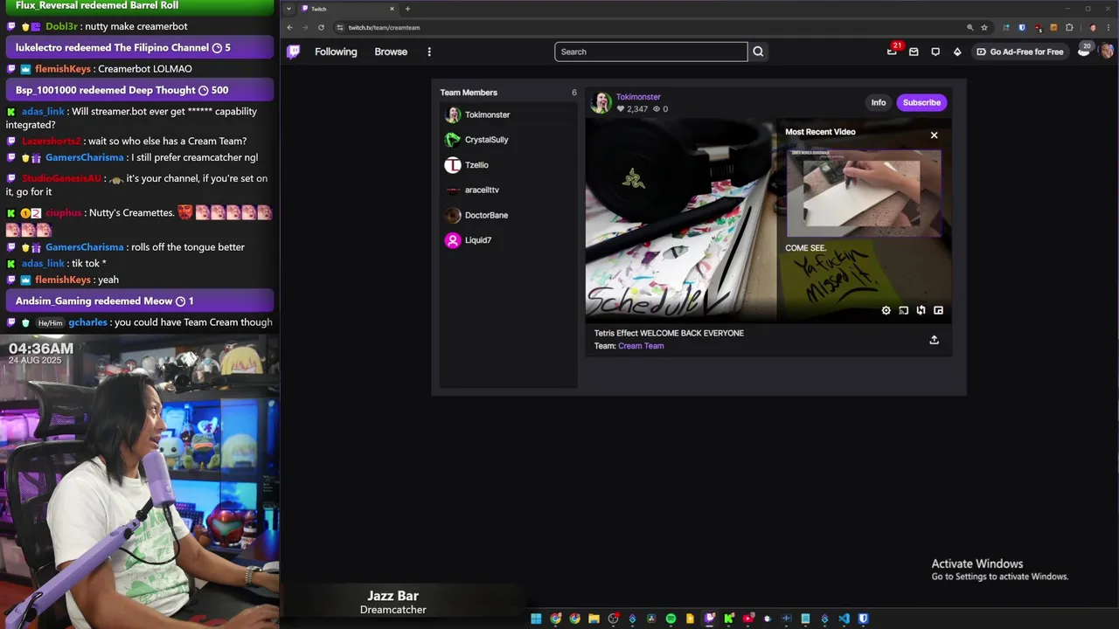Focus the Twitch search field
The width and height of the screenshot is (1119, 629).
click(650, 52)
